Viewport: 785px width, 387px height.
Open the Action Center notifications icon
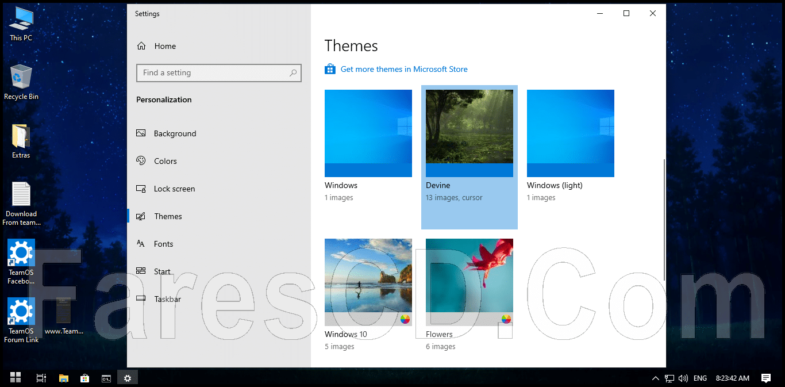[766, 378]
